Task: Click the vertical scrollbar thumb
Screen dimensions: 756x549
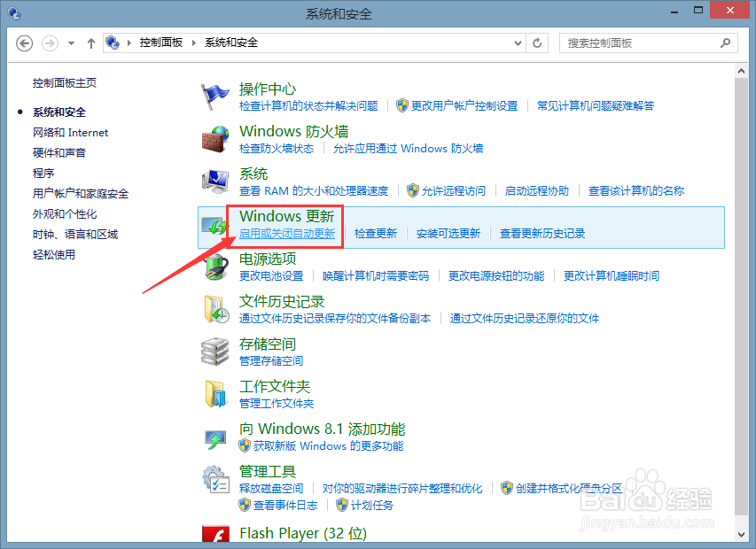Action: (x=741, y=296)
